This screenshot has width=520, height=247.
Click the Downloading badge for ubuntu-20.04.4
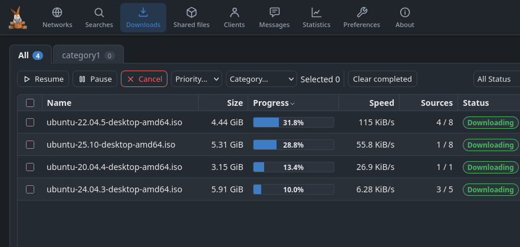tap(491, 167)
